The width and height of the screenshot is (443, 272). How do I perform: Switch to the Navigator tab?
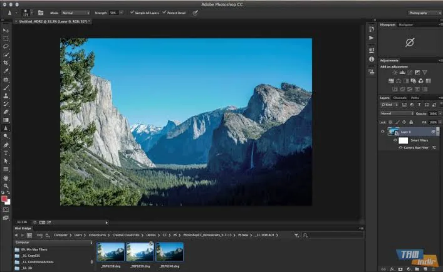pyautogui.click(x=405, y=25)
